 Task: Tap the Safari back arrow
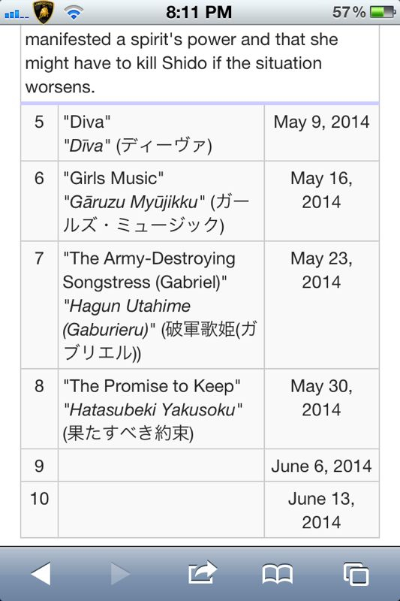click(41, 573)
